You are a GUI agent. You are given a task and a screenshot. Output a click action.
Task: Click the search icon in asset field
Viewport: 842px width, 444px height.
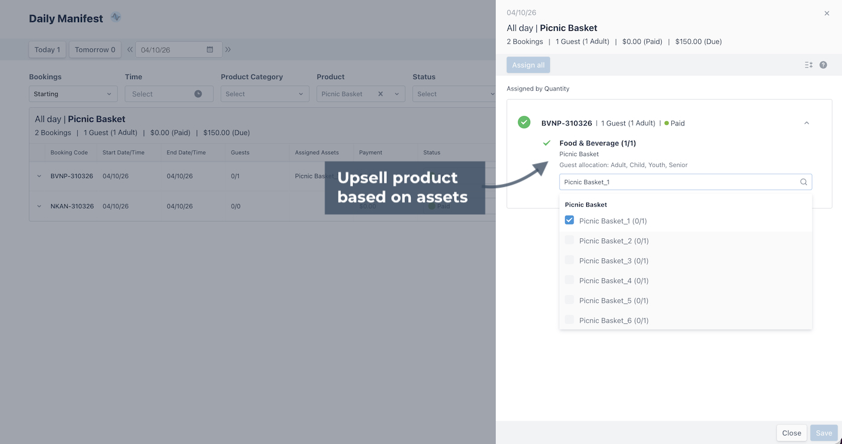coord(803,182)
